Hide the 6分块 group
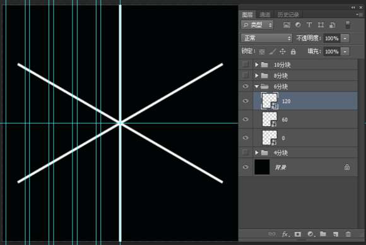Viewport: 366px width, 245px height. [x=245, y=87]
